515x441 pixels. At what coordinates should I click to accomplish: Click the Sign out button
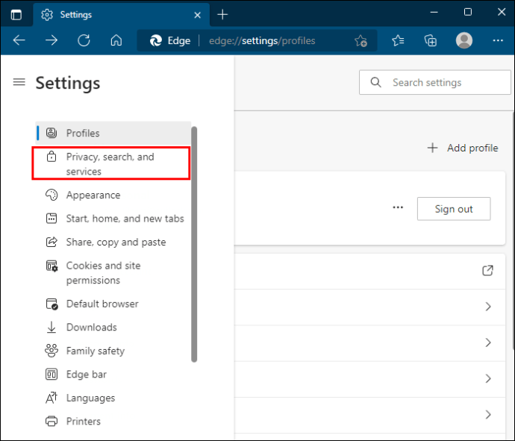(454, 209)
